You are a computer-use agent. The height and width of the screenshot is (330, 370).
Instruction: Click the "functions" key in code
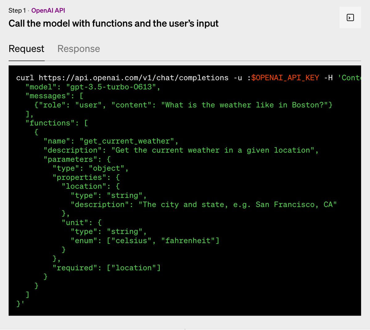pos(50,123)
